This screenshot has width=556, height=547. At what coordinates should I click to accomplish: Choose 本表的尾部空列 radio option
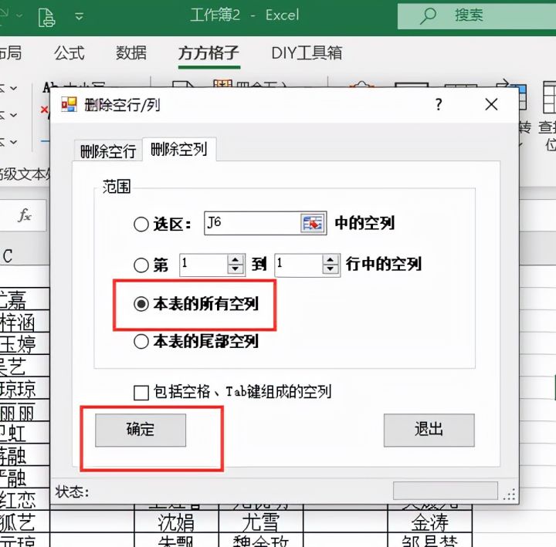tap(141, 341)
